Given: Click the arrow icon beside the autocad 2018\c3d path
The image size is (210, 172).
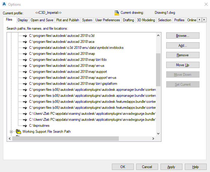Looking at the screenshot, I should click(x=25, y=36).
